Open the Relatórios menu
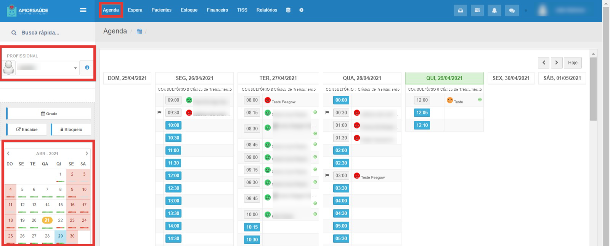Viewport: 610px width, 246px height. click(266, 10)
